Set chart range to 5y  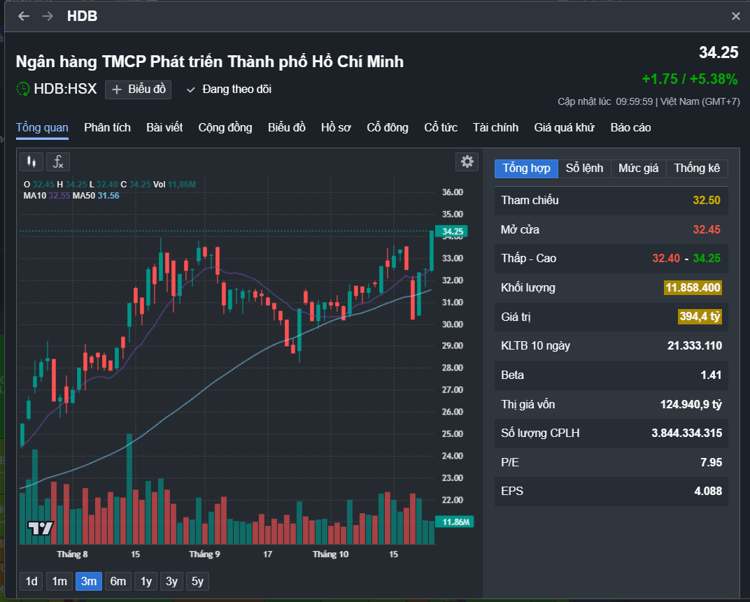(x=197, y=581)
